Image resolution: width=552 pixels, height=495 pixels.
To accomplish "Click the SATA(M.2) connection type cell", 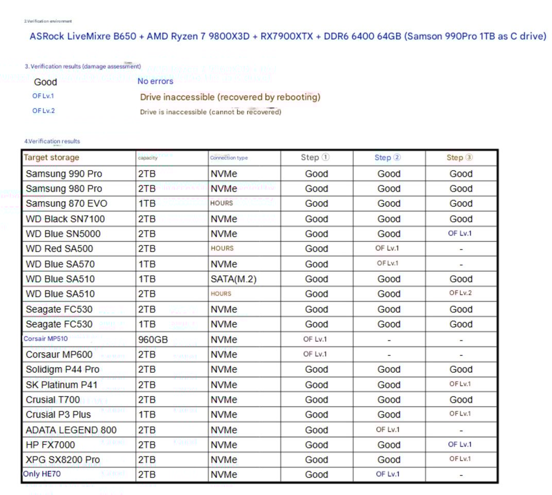I will coord(233,279).
